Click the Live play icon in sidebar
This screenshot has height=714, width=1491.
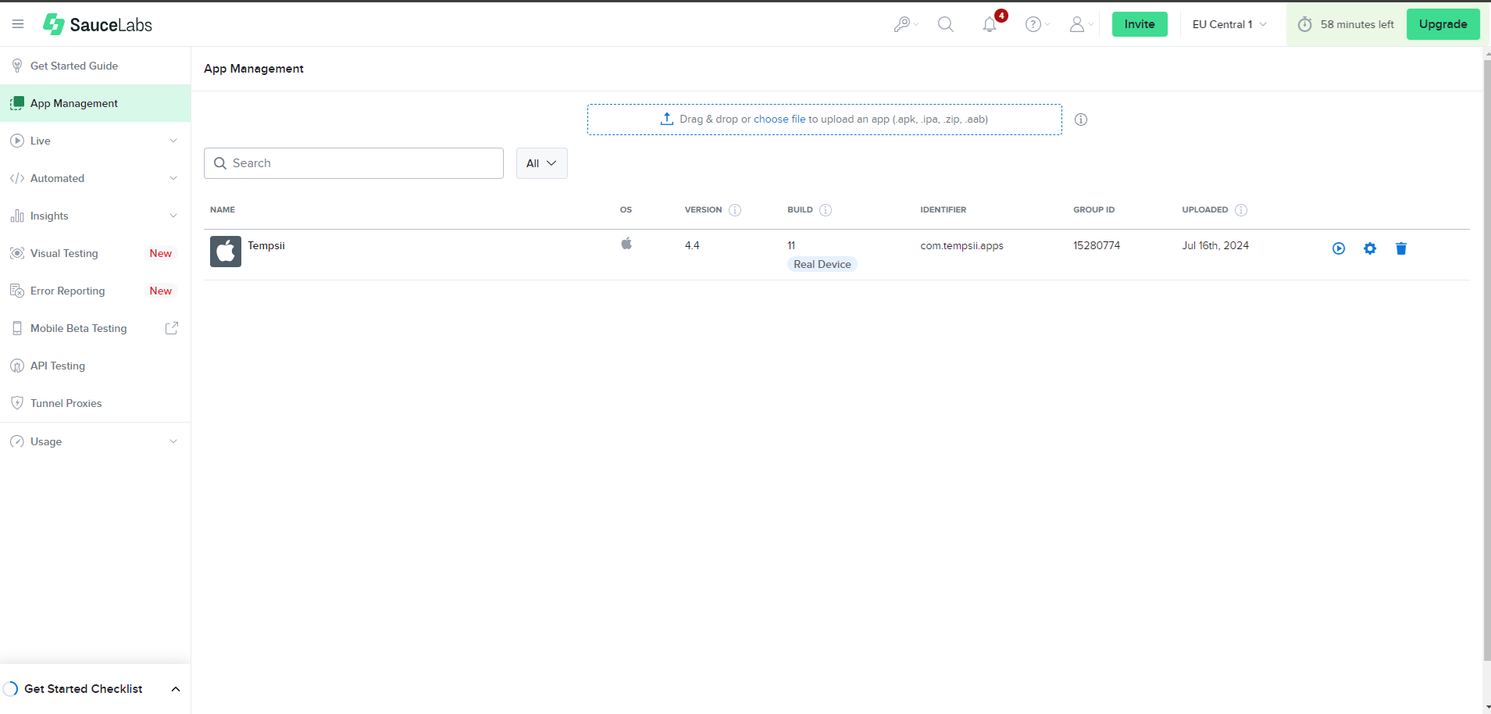[17, 141]
